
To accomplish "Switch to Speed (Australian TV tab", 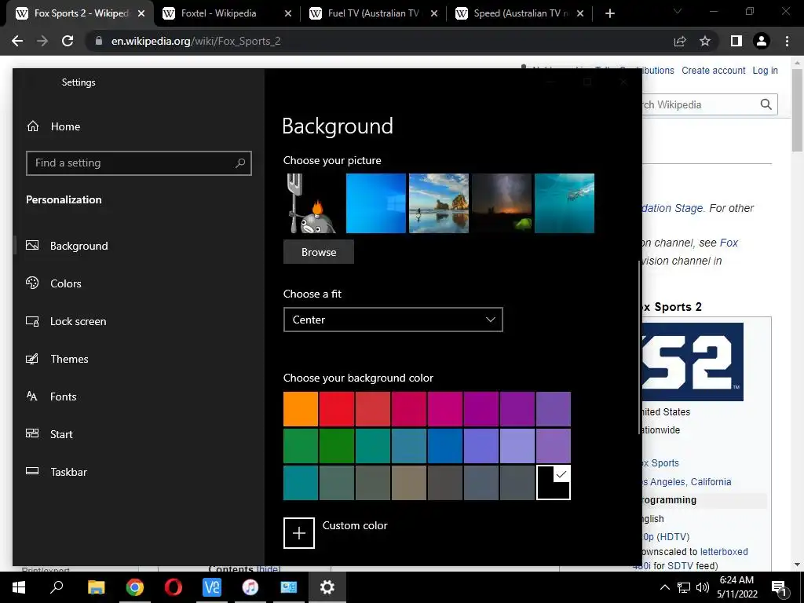I will (x=521, y=13).
